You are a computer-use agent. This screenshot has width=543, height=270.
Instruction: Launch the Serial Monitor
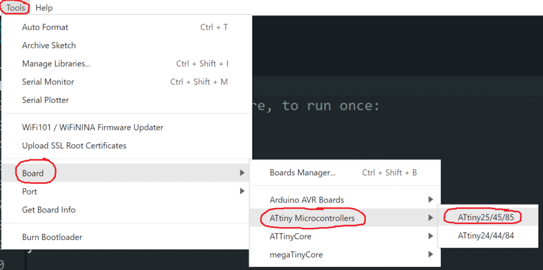coord(48,82)
